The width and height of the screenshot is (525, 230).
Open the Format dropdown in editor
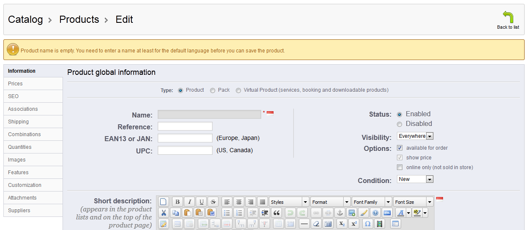331,202
